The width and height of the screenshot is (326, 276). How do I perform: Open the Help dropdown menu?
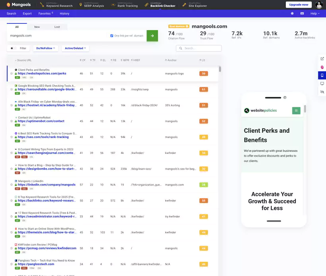314,13
